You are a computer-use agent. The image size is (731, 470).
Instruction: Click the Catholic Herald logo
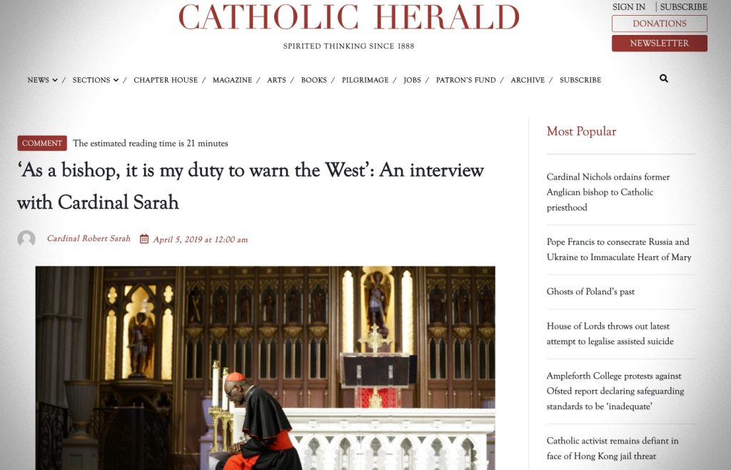point(348,17)
